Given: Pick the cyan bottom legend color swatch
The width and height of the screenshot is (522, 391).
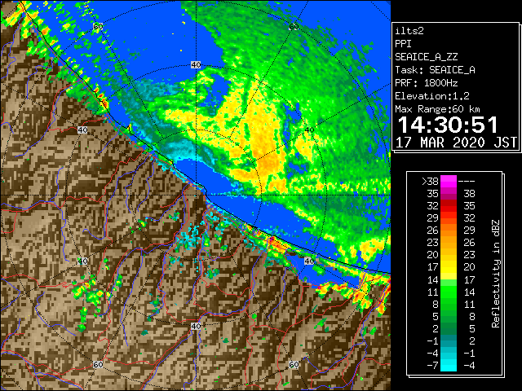Looking at the screenshot, I should pyautogui.click(x=449, y=366).
